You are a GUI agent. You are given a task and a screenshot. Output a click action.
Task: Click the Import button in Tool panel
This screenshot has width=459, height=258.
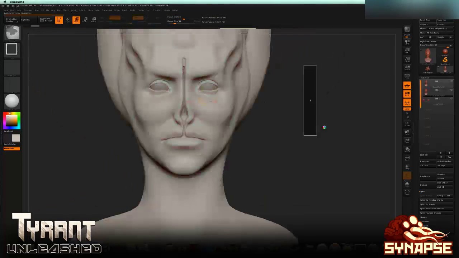pyautogui.click(x=427, y=24)
